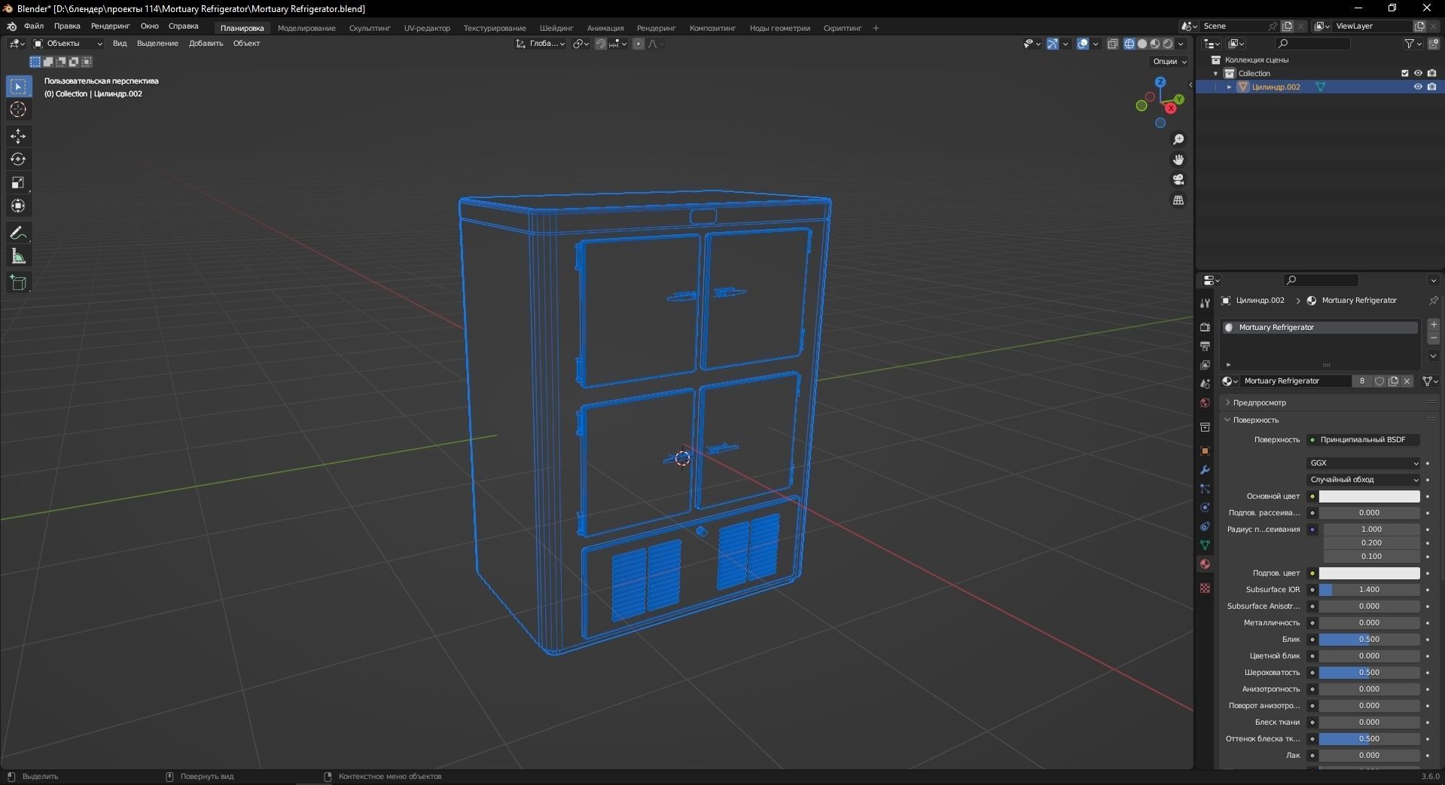Screen dimensions: 1445x785
Task: Open the GGX distribution dropdown
Action: (x=1364, y=463)
